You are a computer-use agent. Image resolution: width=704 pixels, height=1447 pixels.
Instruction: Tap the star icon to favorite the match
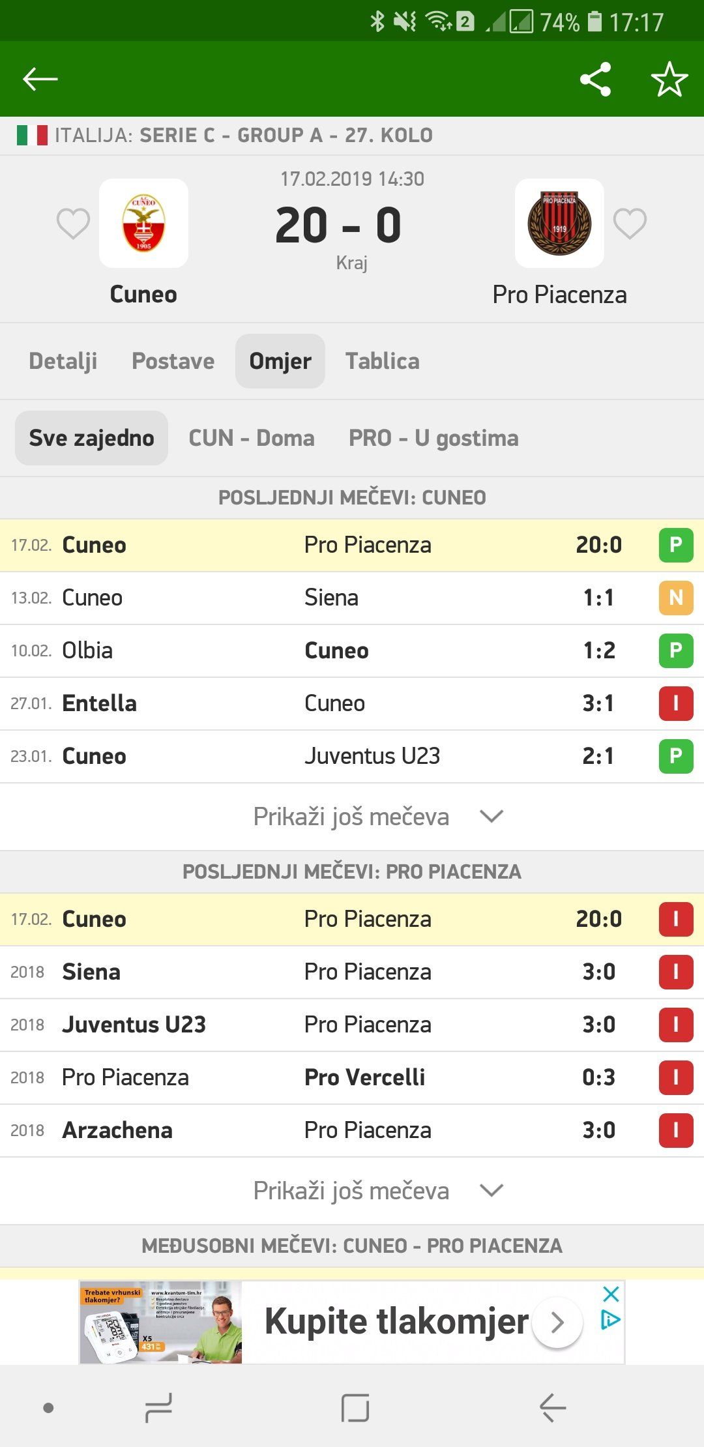(669, 80)
